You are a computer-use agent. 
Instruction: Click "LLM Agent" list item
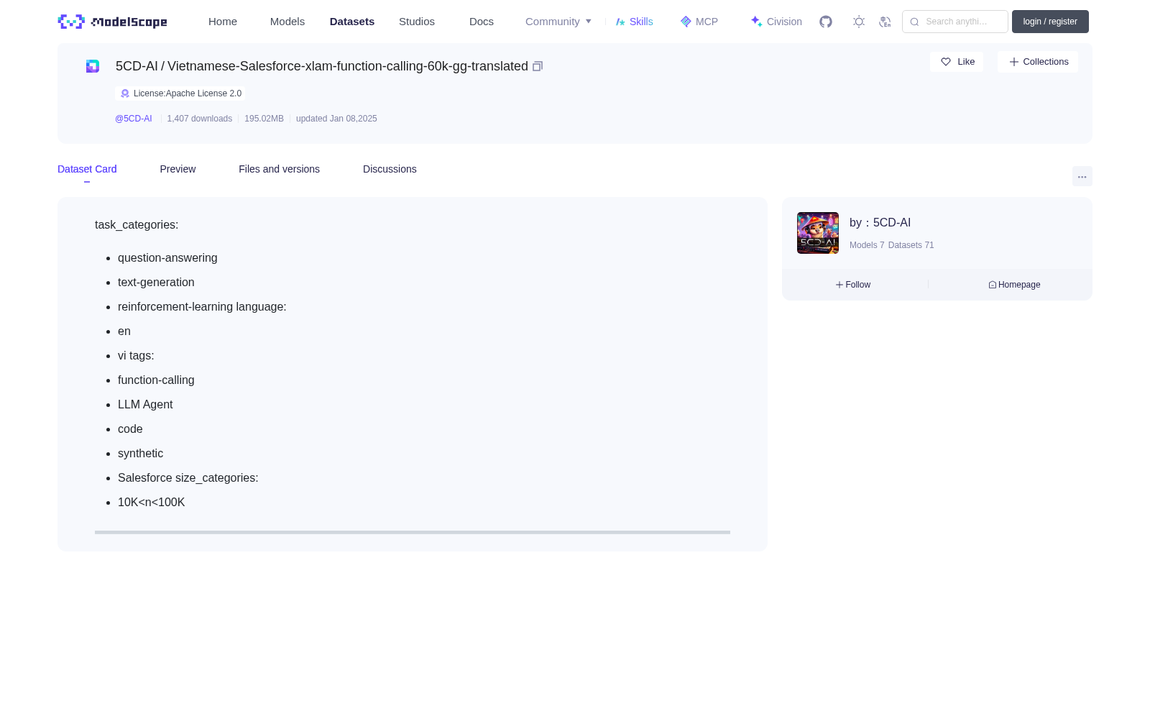coord(145,405)
